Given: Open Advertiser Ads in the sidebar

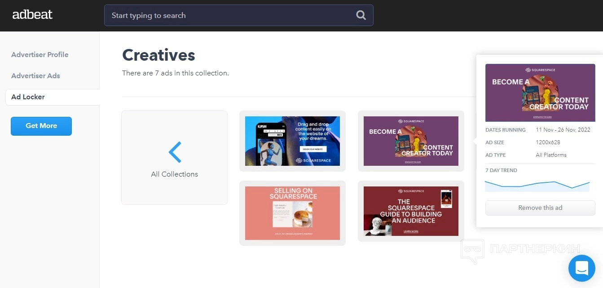Looking at the screenshot, I should tap(35, 75).
